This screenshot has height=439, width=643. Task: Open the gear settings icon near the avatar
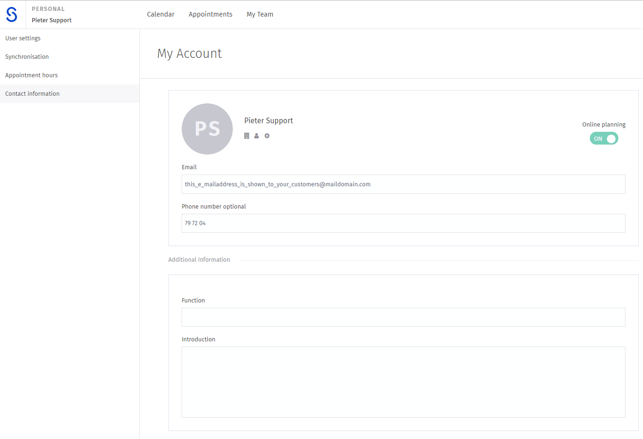267,136
